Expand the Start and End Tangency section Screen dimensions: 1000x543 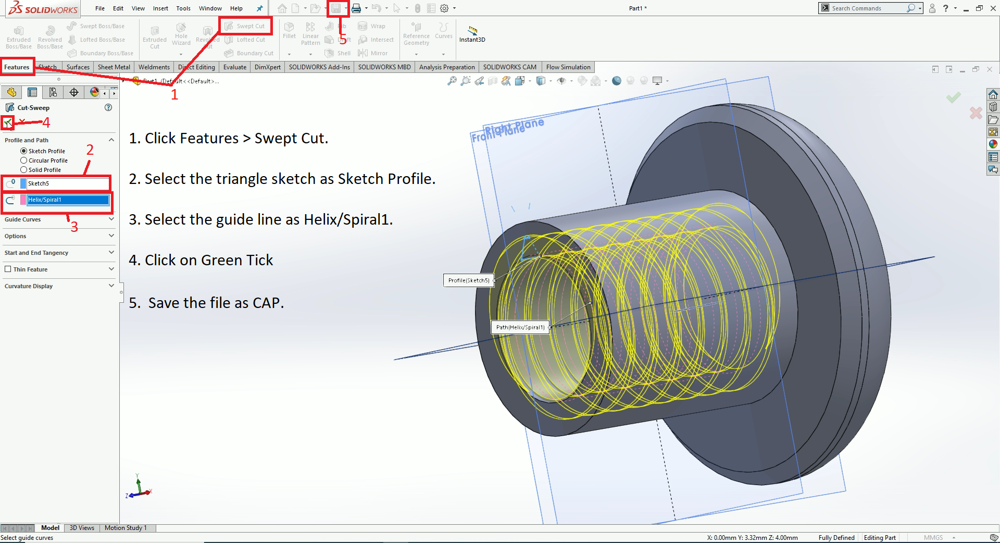111,253
